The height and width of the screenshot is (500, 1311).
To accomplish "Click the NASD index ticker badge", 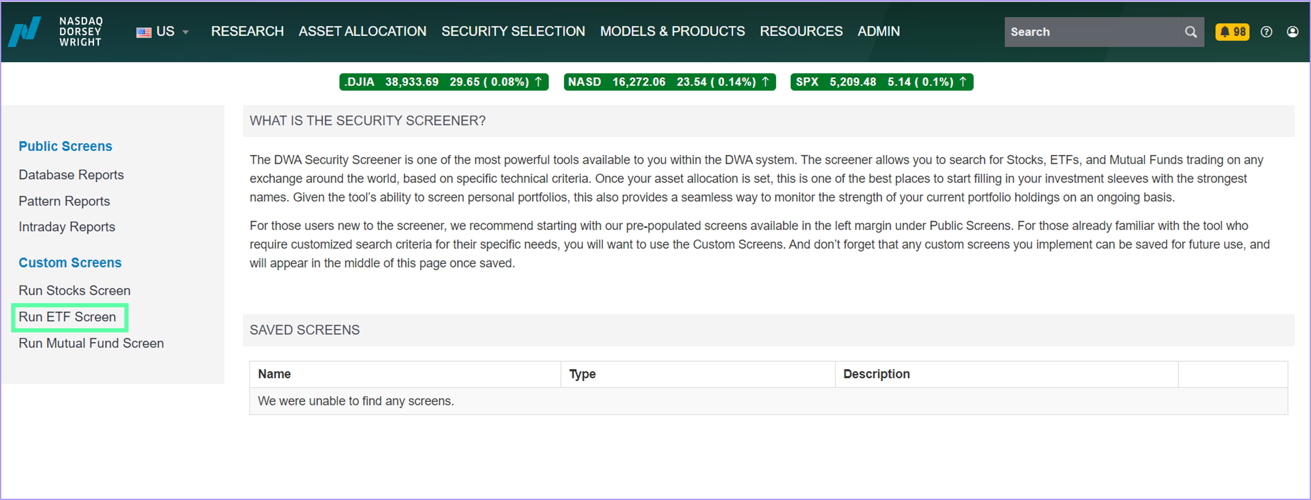I will pos(670,82).
